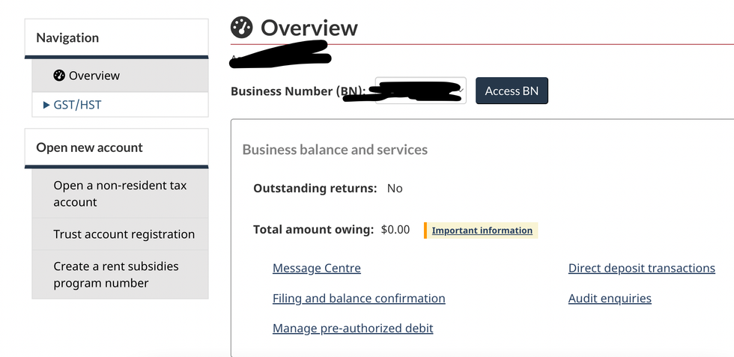Click the Navigation panel heading

tap(67, 38)
